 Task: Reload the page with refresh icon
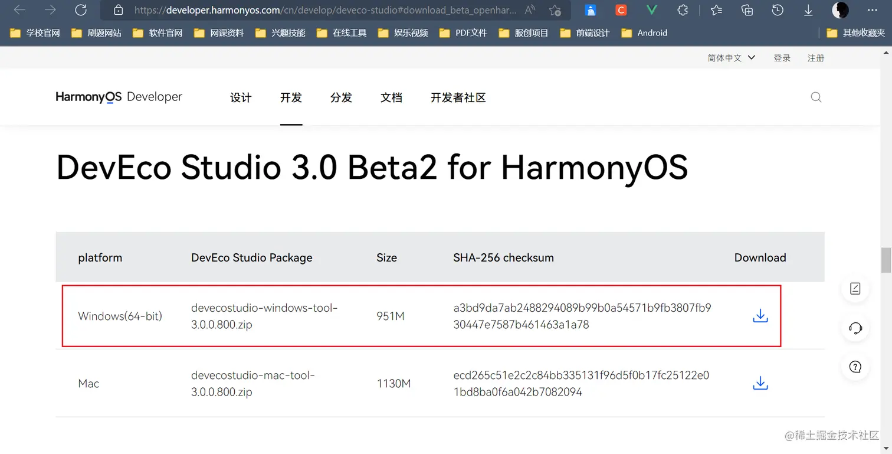tap(81, 10)
